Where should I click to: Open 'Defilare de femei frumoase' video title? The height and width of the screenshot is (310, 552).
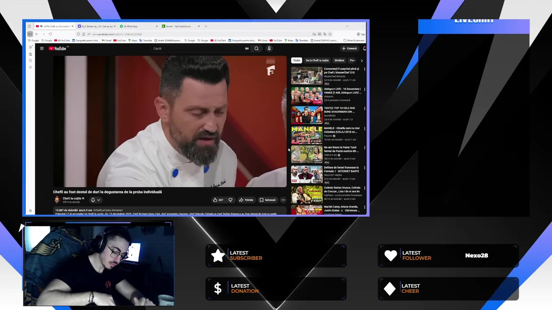[341, 169]
